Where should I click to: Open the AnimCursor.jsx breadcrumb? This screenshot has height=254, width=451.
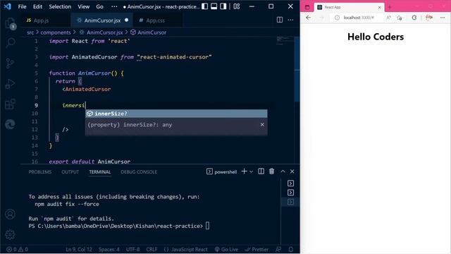point(104,32)
